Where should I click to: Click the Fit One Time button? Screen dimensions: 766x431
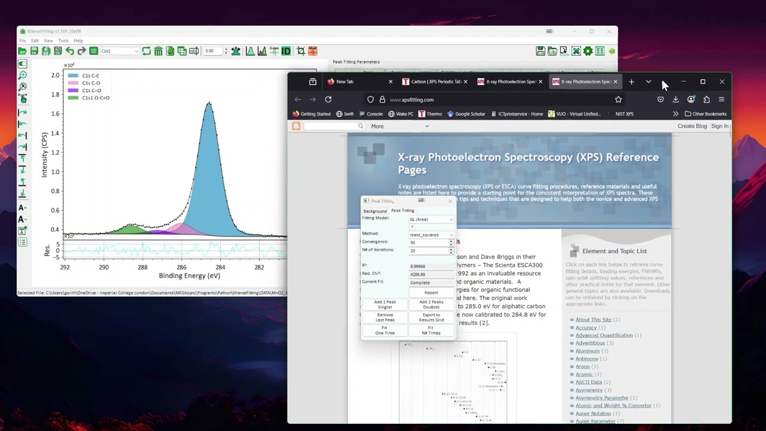click(x=385, y=330)
